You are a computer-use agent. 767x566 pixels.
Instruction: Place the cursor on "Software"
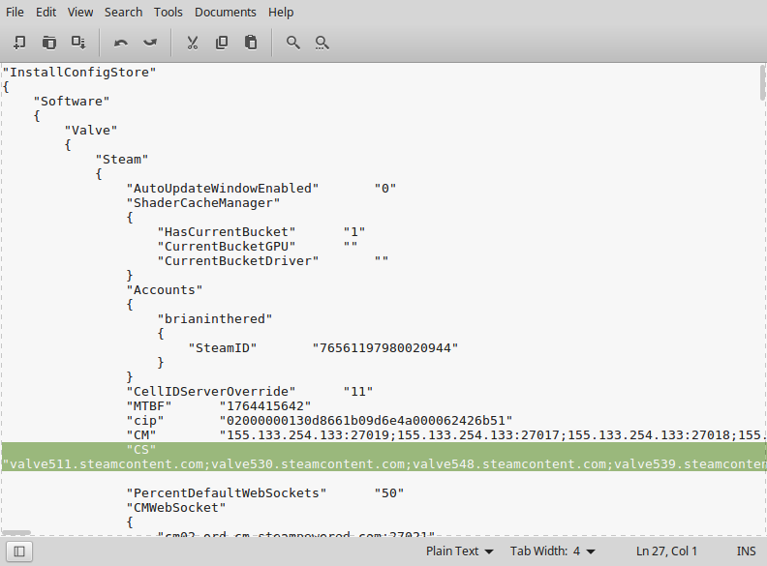click(72, 102)
